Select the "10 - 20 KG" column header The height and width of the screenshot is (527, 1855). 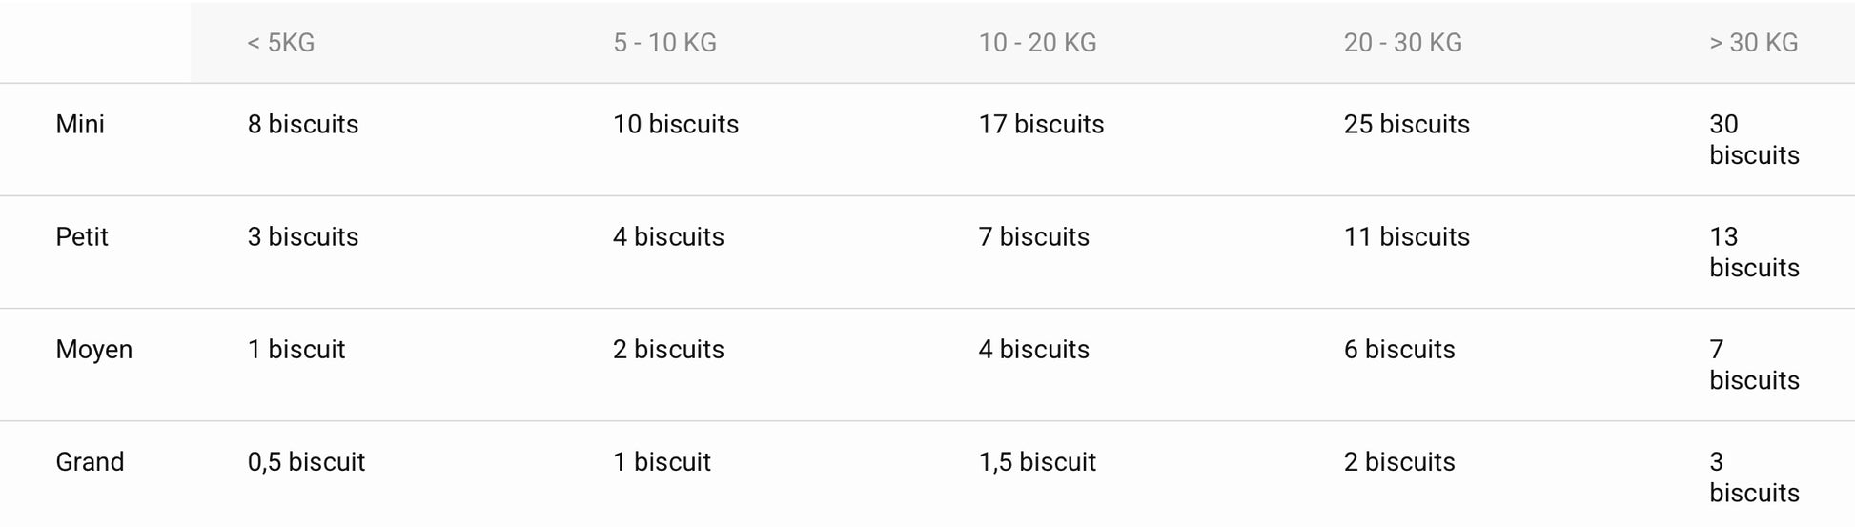pos(1037,43)
